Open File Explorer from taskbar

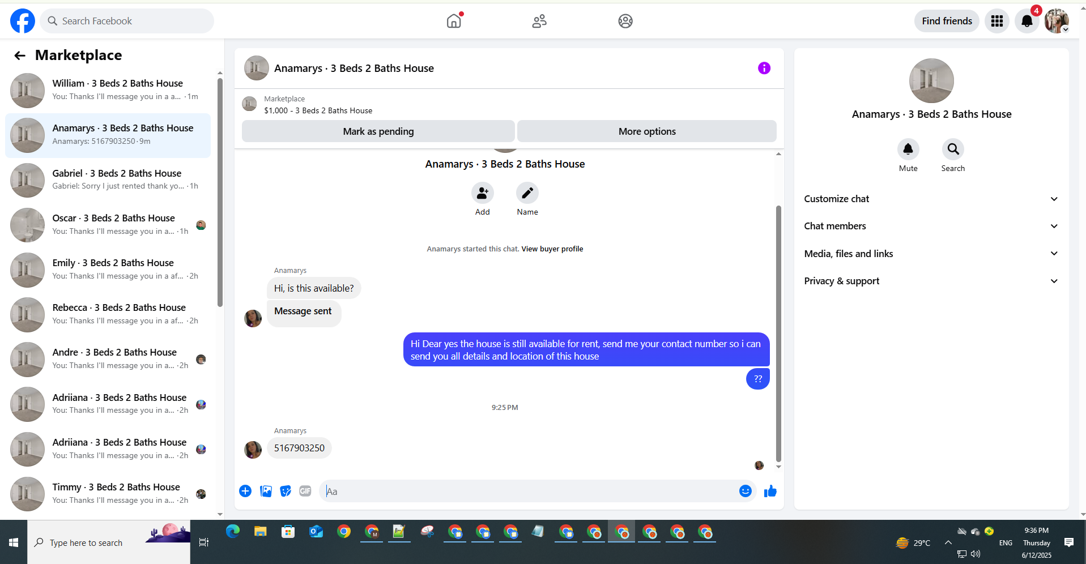[261, 532]
